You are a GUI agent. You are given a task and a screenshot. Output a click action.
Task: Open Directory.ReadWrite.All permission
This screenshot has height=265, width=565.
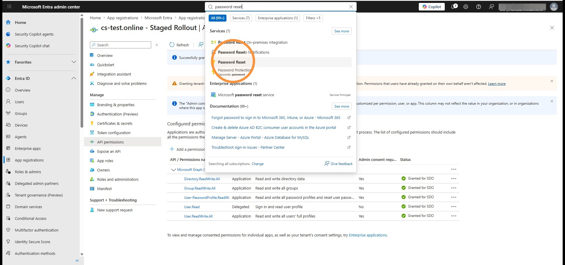coord(202,179)
